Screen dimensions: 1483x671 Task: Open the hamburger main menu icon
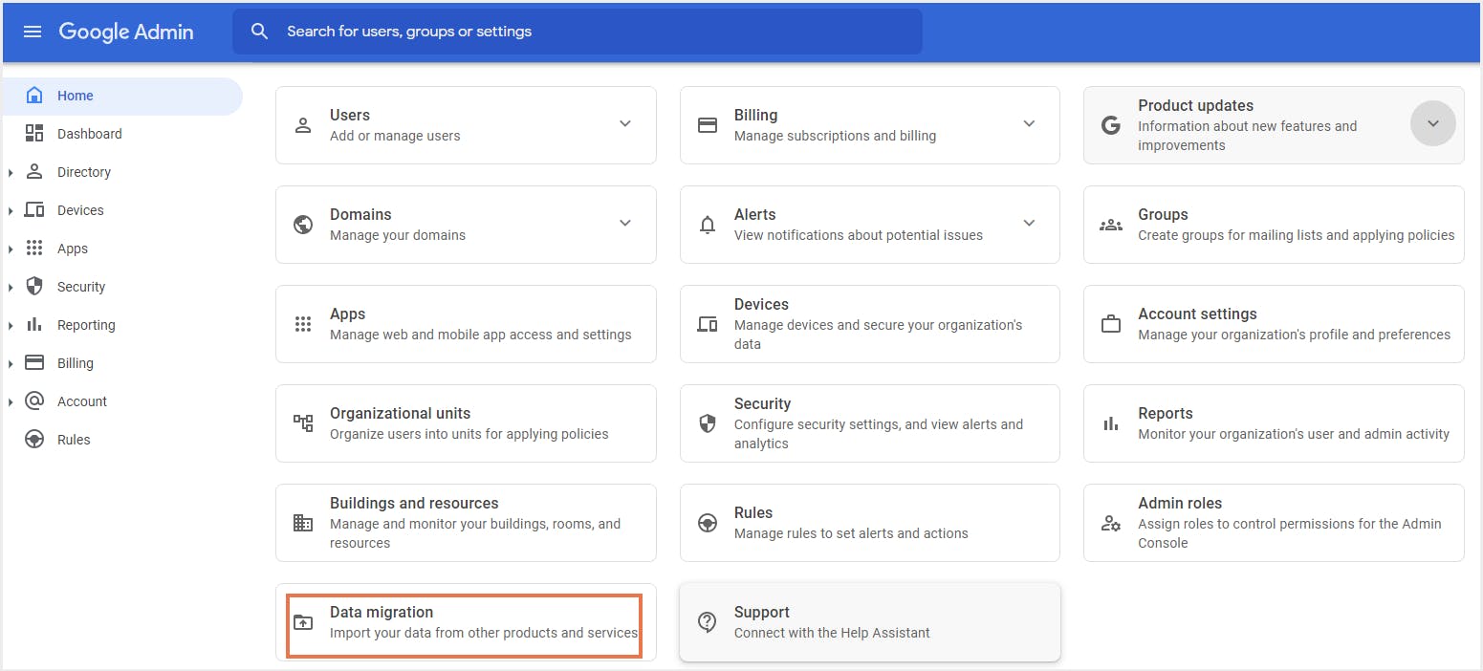tap(33, 32)
